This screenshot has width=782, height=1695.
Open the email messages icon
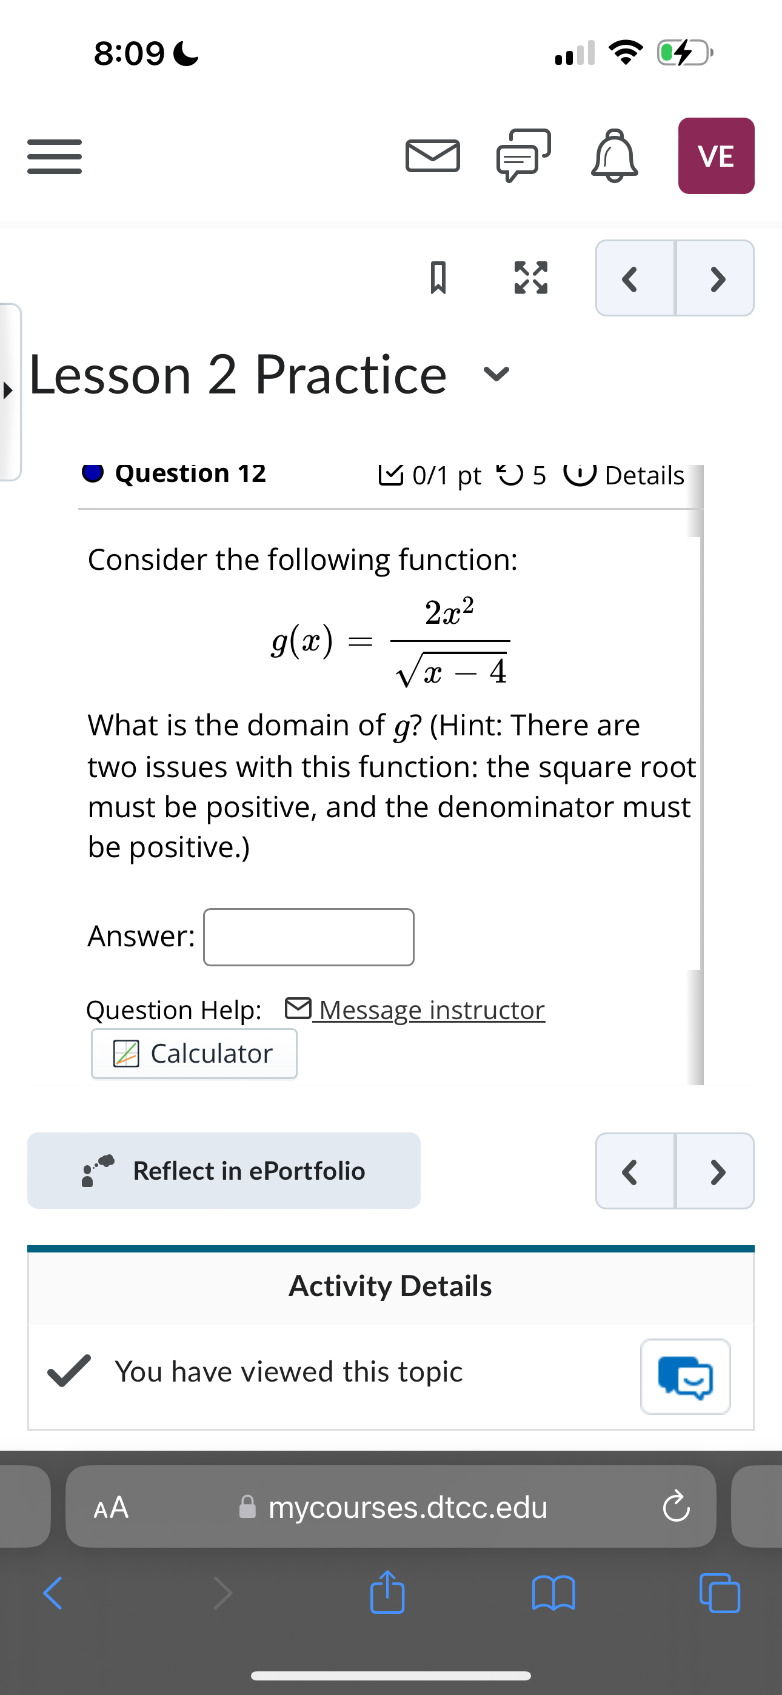(432, 156)
